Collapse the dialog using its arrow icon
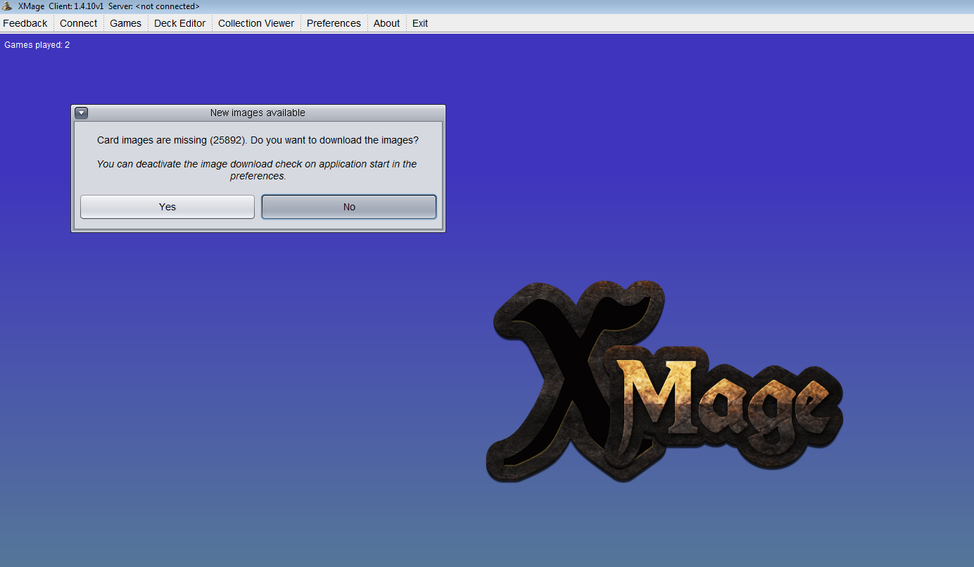This screenshot has width=974, height=567. point(82,113)
